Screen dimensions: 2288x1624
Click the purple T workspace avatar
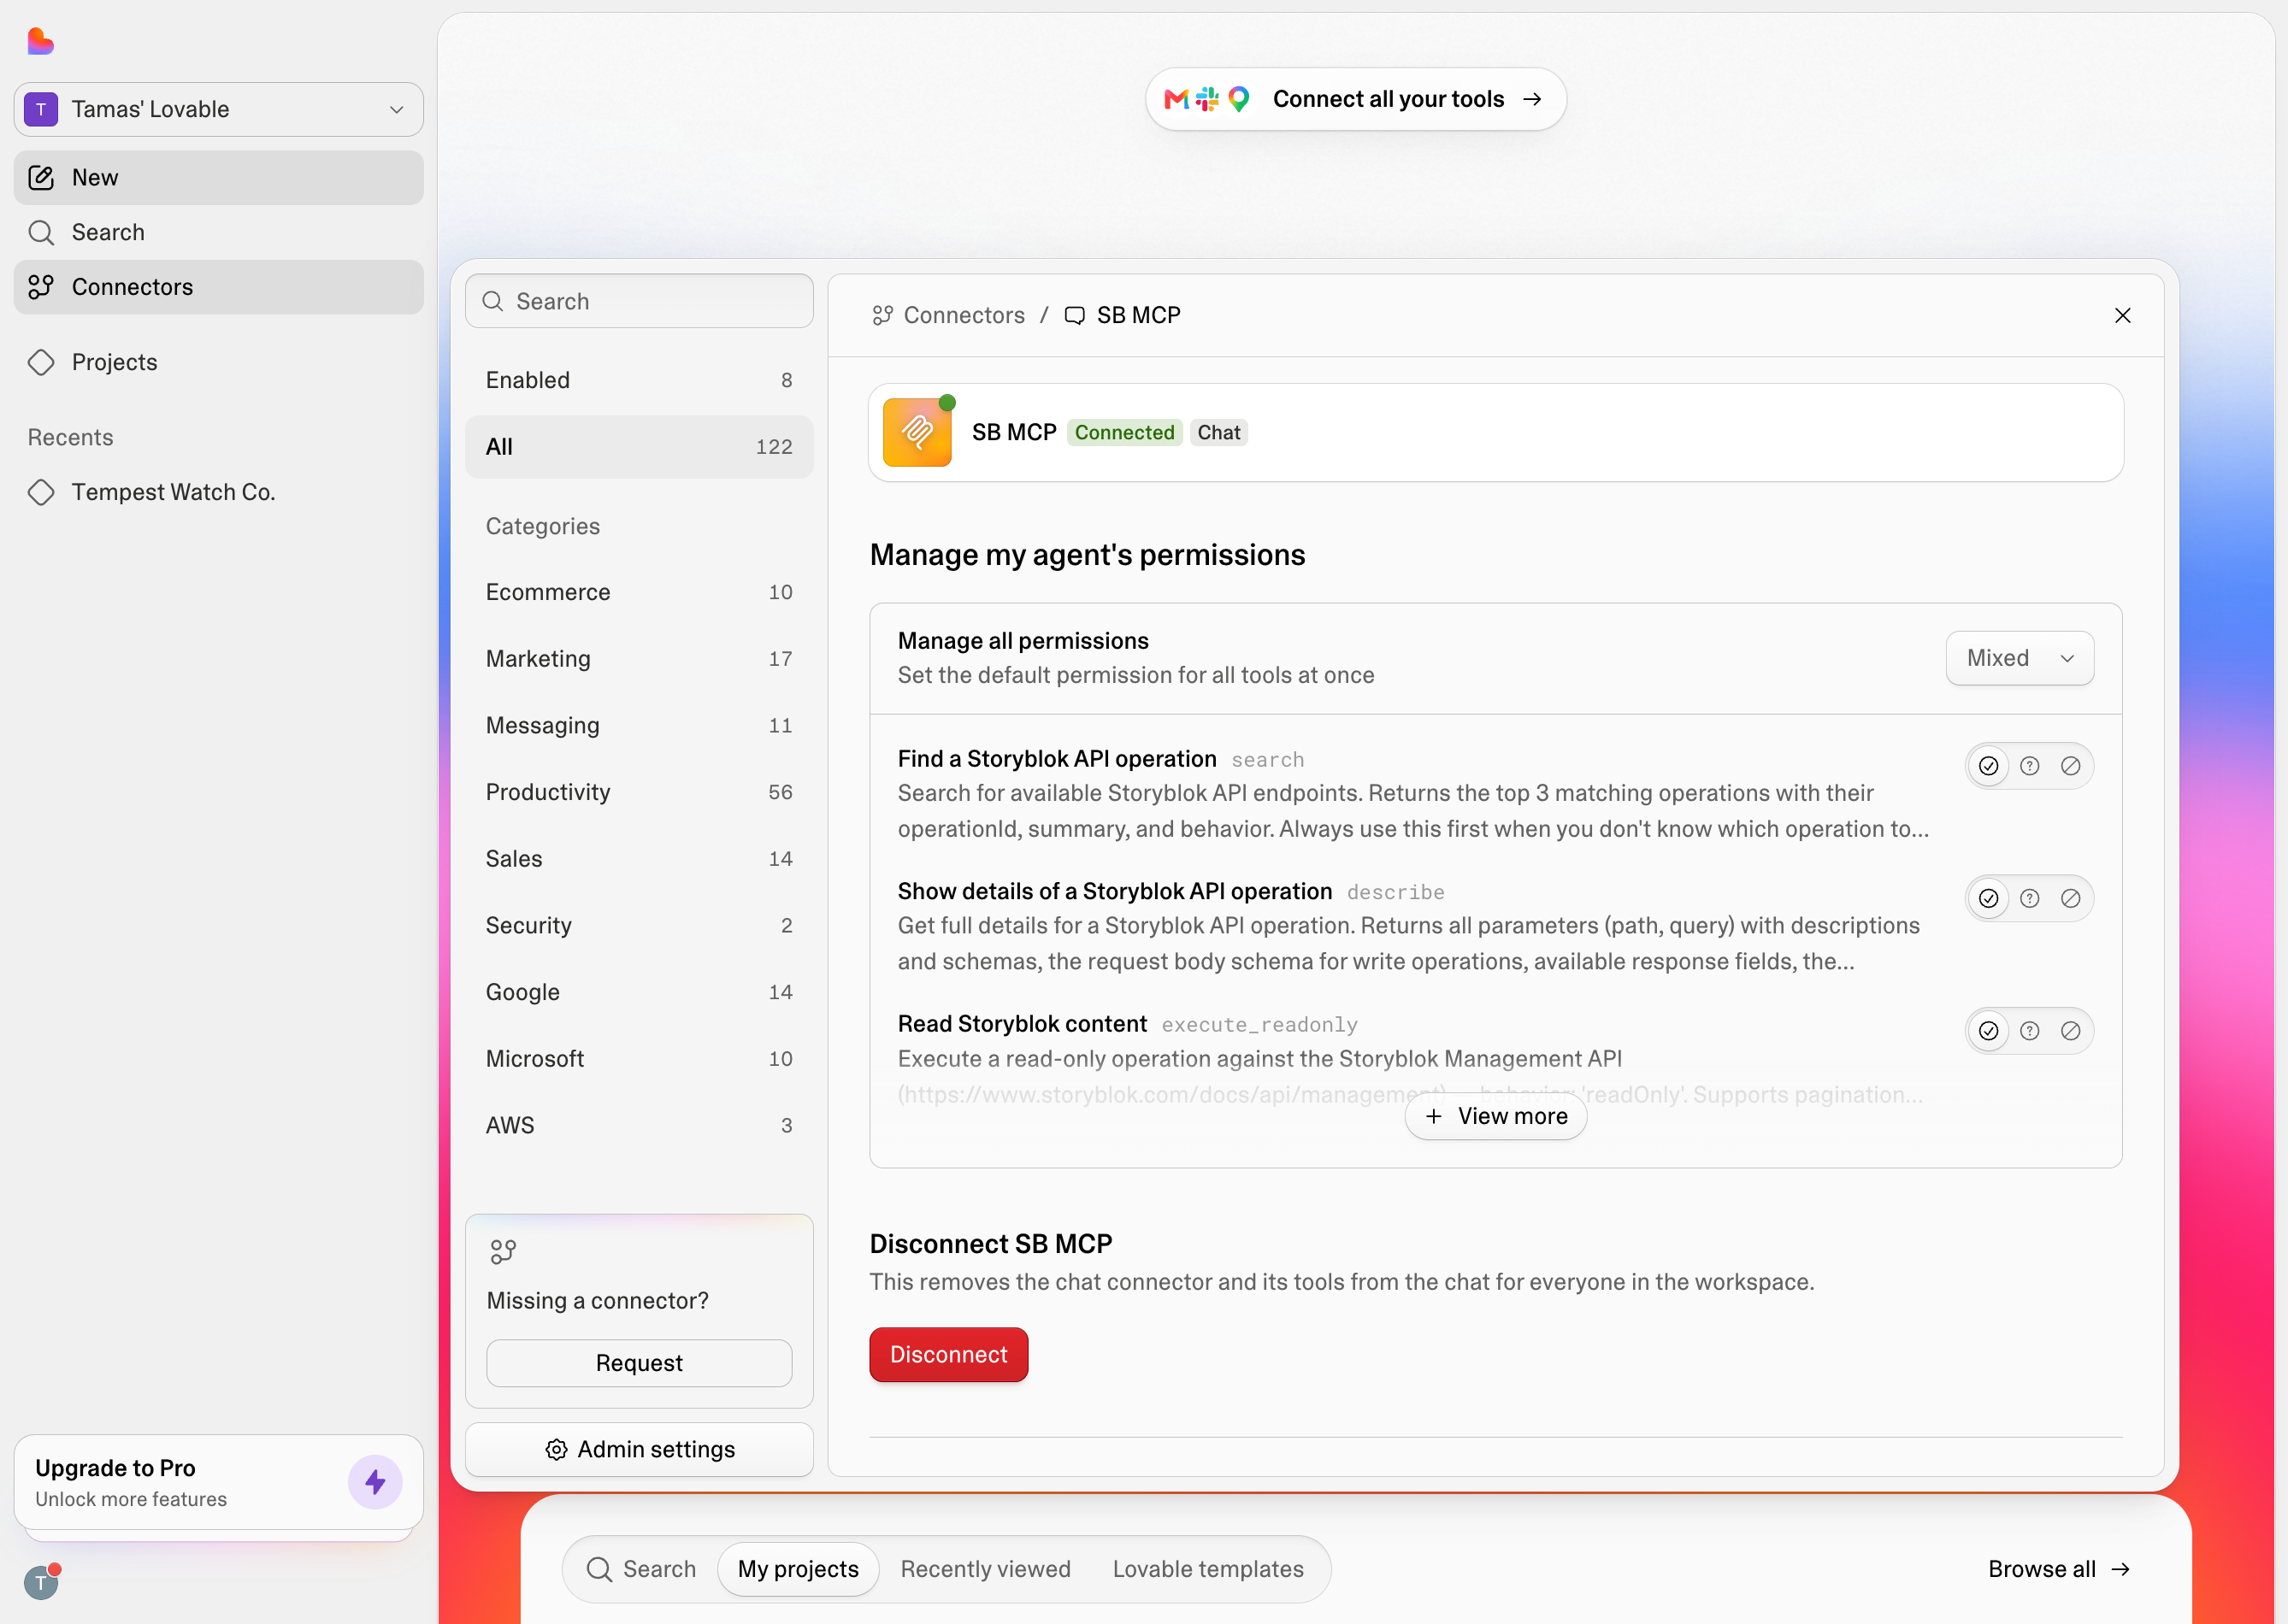coord(41,109)
